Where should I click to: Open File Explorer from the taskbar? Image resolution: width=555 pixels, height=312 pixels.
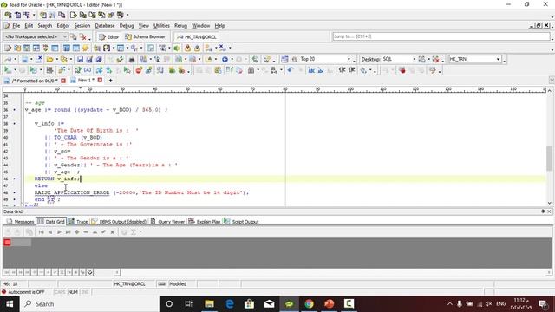(x=209, y=304)
